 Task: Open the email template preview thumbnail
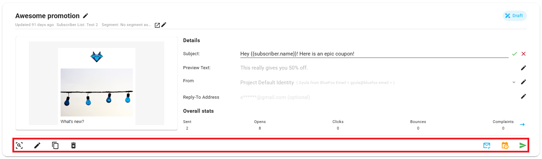pyautogui.click(x=96, y=83)
